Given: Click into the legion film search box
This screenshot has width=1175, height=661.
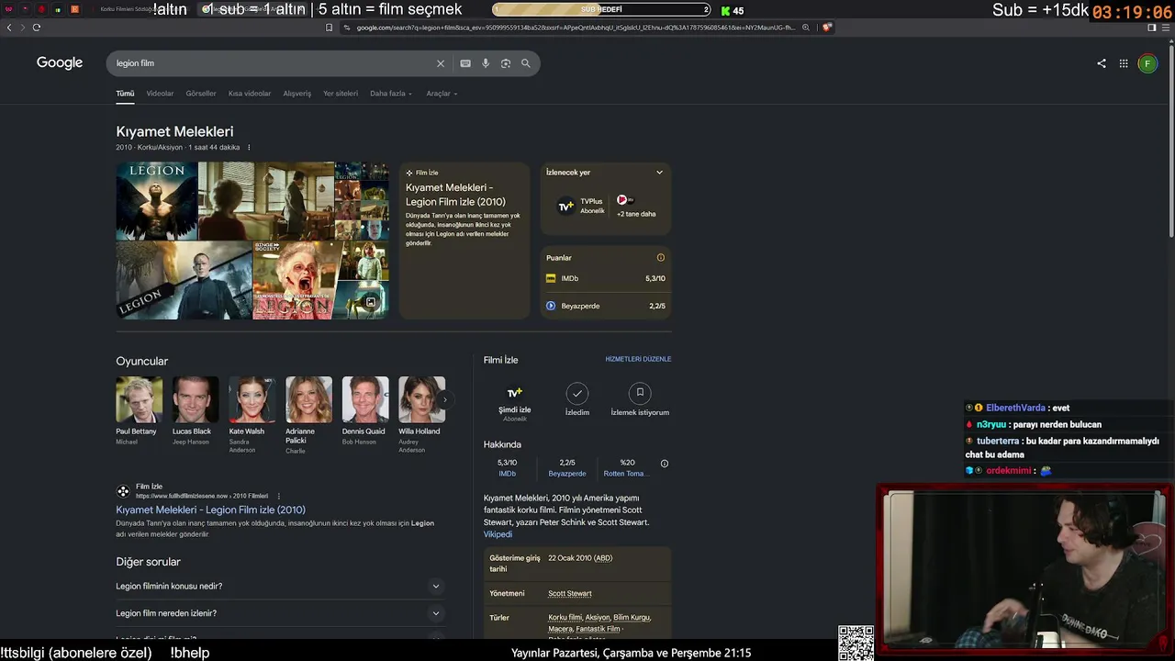Looking at the screenshot, I should tap(274, 63).
